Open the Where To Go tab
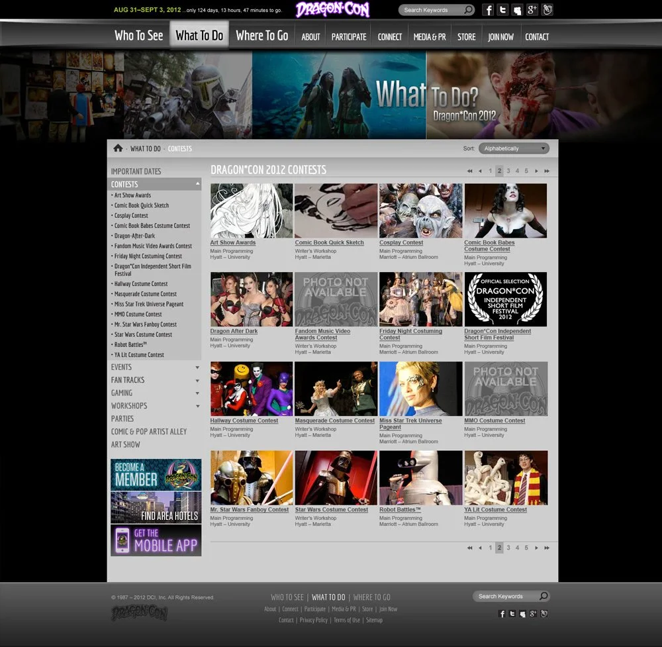 (x=261, y=36)
